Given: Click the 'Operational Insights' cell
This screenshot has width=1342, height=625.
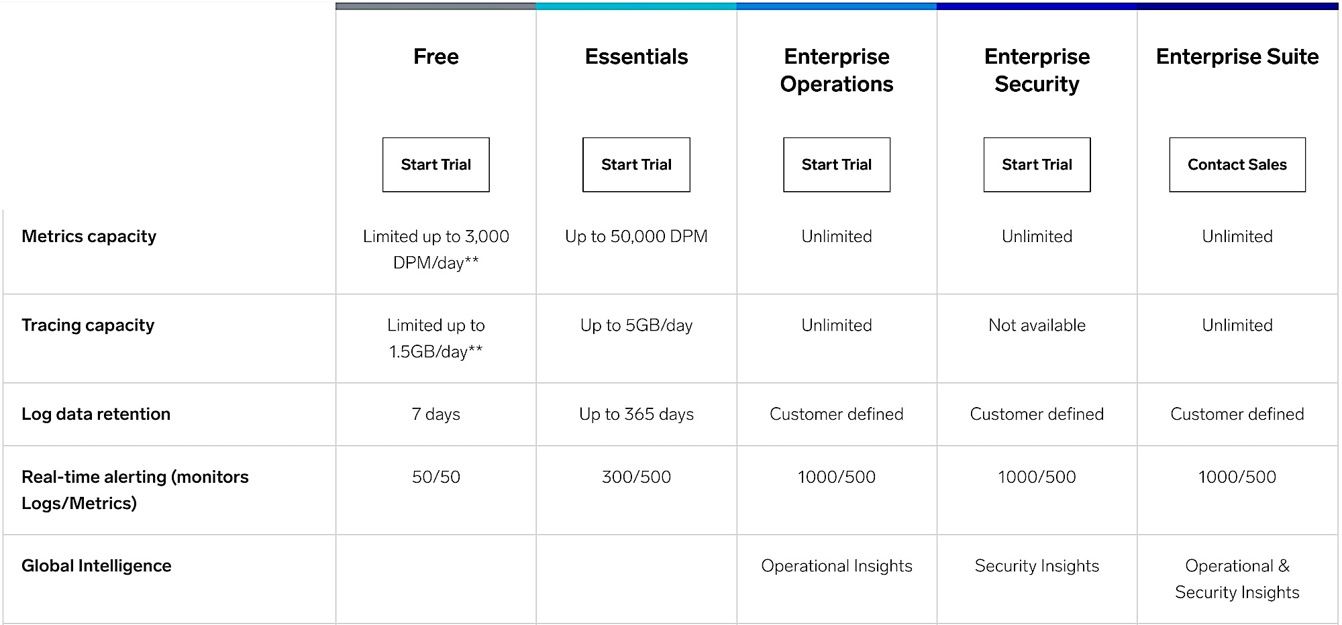Looking at the screenshot, I should [x=837, y=566].
